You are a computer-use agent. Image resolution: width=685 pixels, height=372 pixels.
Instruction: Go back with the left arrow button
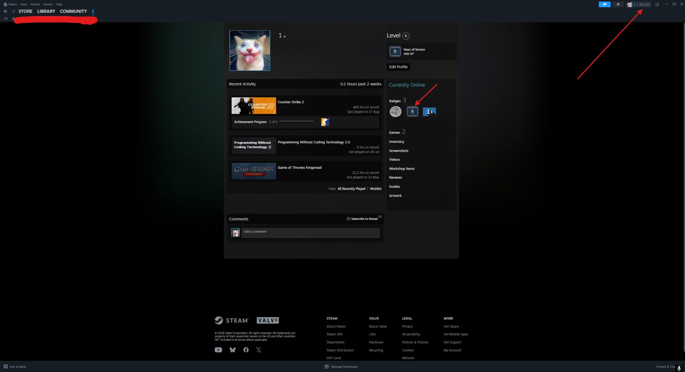pyautogui.click(x=6, y=11)
